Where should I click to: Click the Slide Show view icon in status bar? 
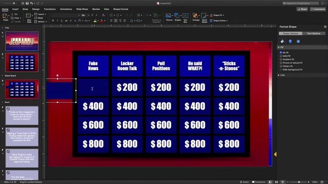tap(282, 182)
